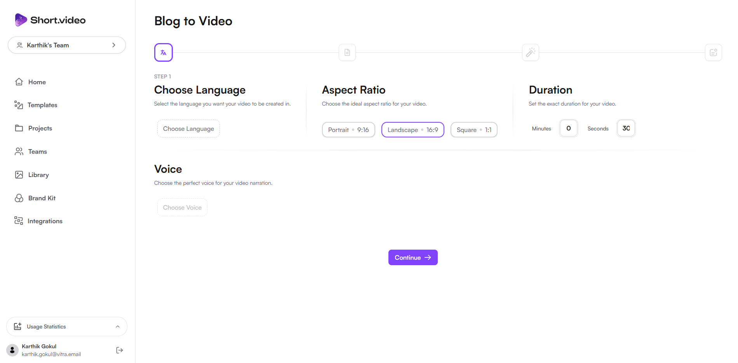Select Portrait 9:16 aspect ratio
Image resolution: width=738 pixels, height=363 pixels.
[348, 130]
